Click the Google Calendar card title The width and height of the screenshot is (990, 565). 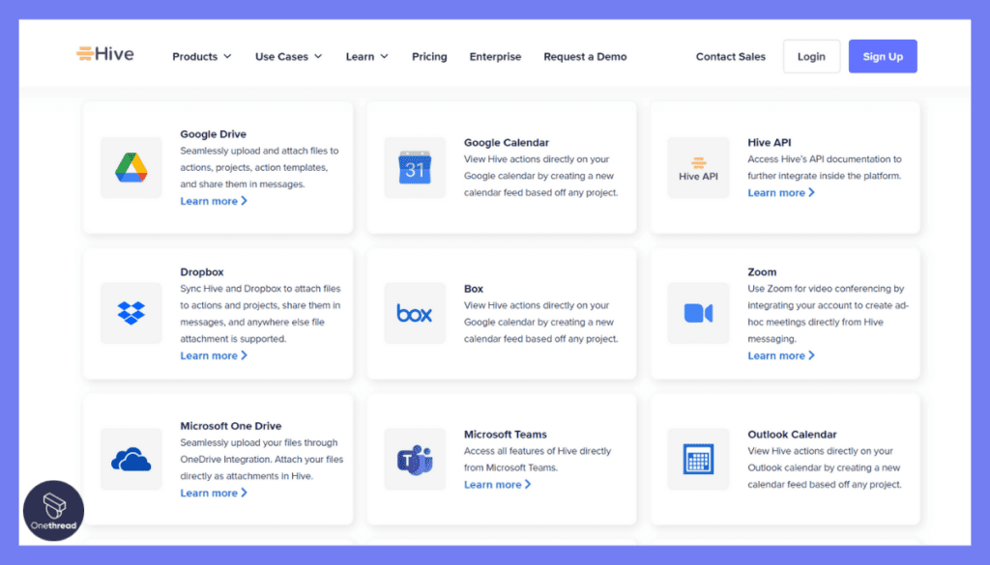click(507, 143)
